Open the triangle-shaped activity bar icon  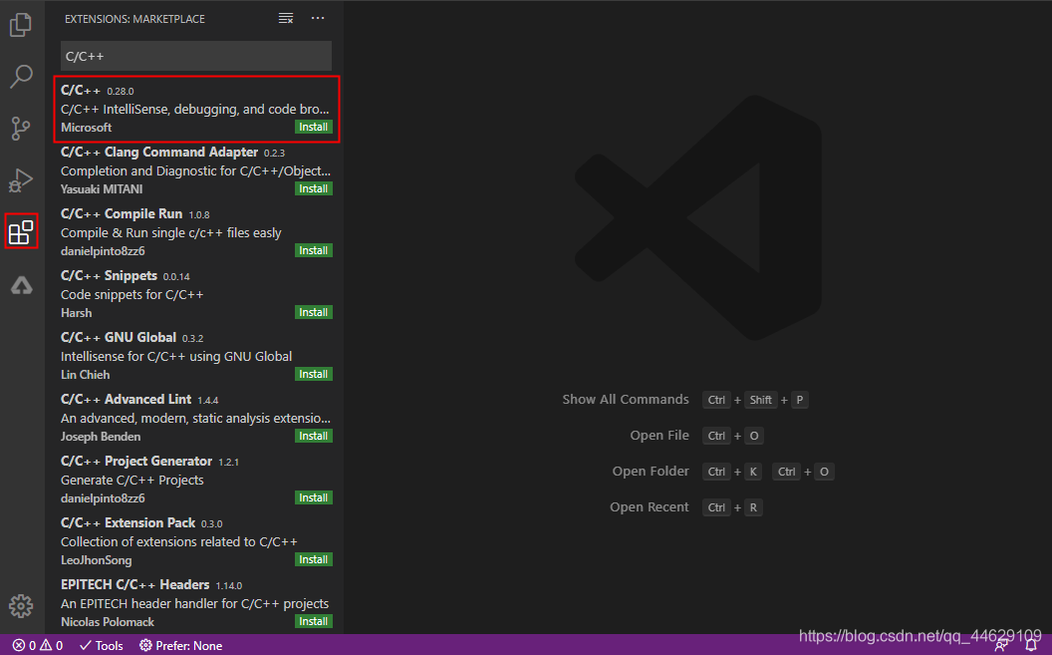pos(21,285)
